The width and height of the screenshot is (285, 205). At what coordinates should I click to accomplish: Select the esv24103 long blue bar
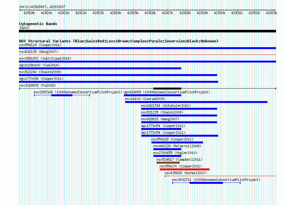coord(196,102)
